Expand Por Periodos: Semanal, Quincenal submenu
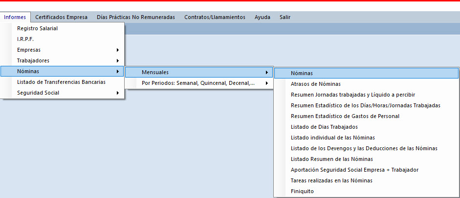This screenshot has width=460, height=198. pyautogui.click(x=198, y=83)
